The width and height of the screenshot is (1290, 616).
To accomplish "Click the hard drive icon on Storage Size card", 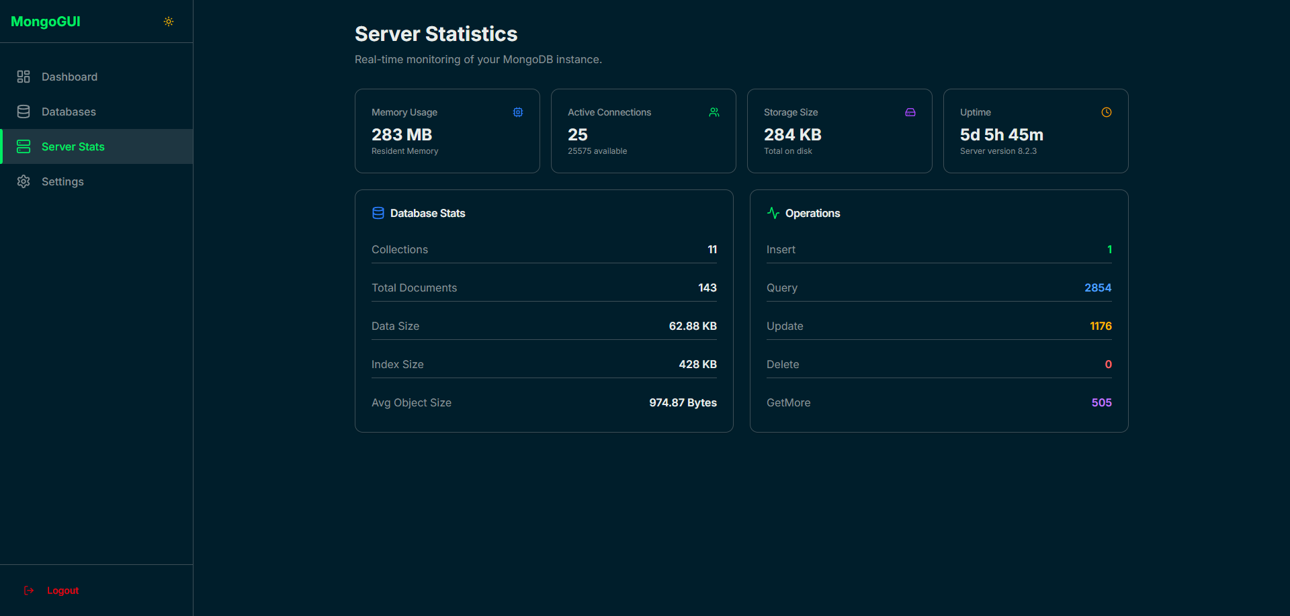I will (x=910, y=112).
